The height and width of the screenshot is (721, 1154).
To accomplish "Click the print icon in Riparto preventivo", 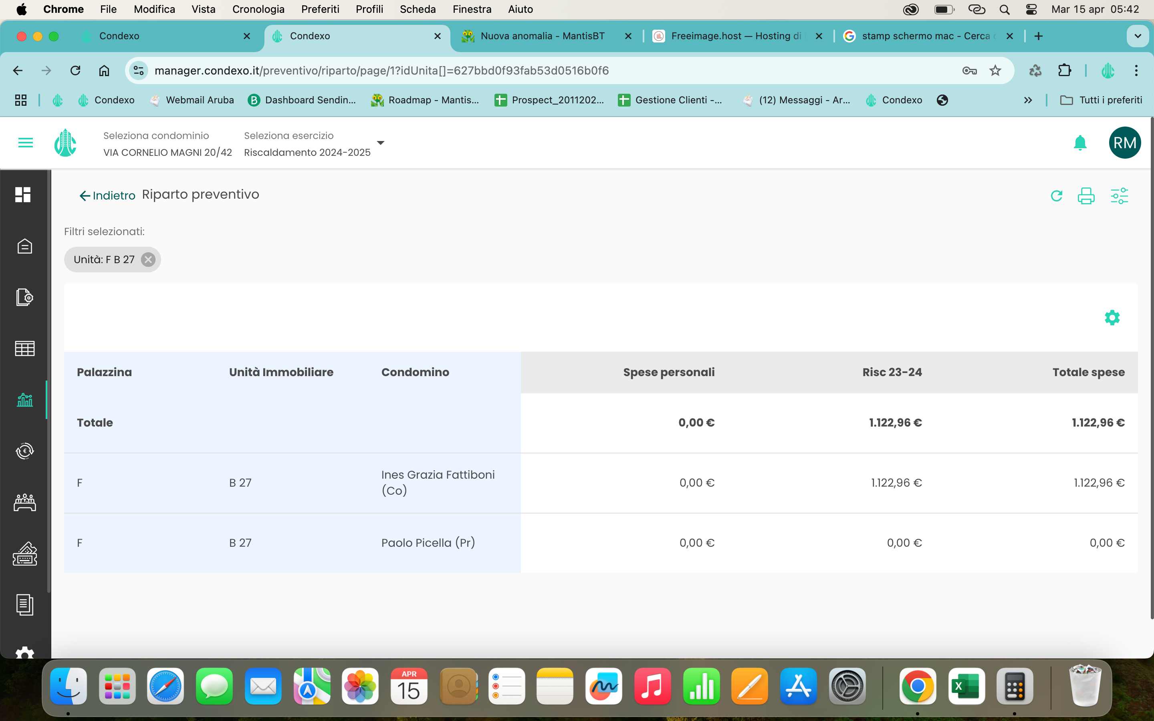I will pyautogui.click(x=1086, y=196).
